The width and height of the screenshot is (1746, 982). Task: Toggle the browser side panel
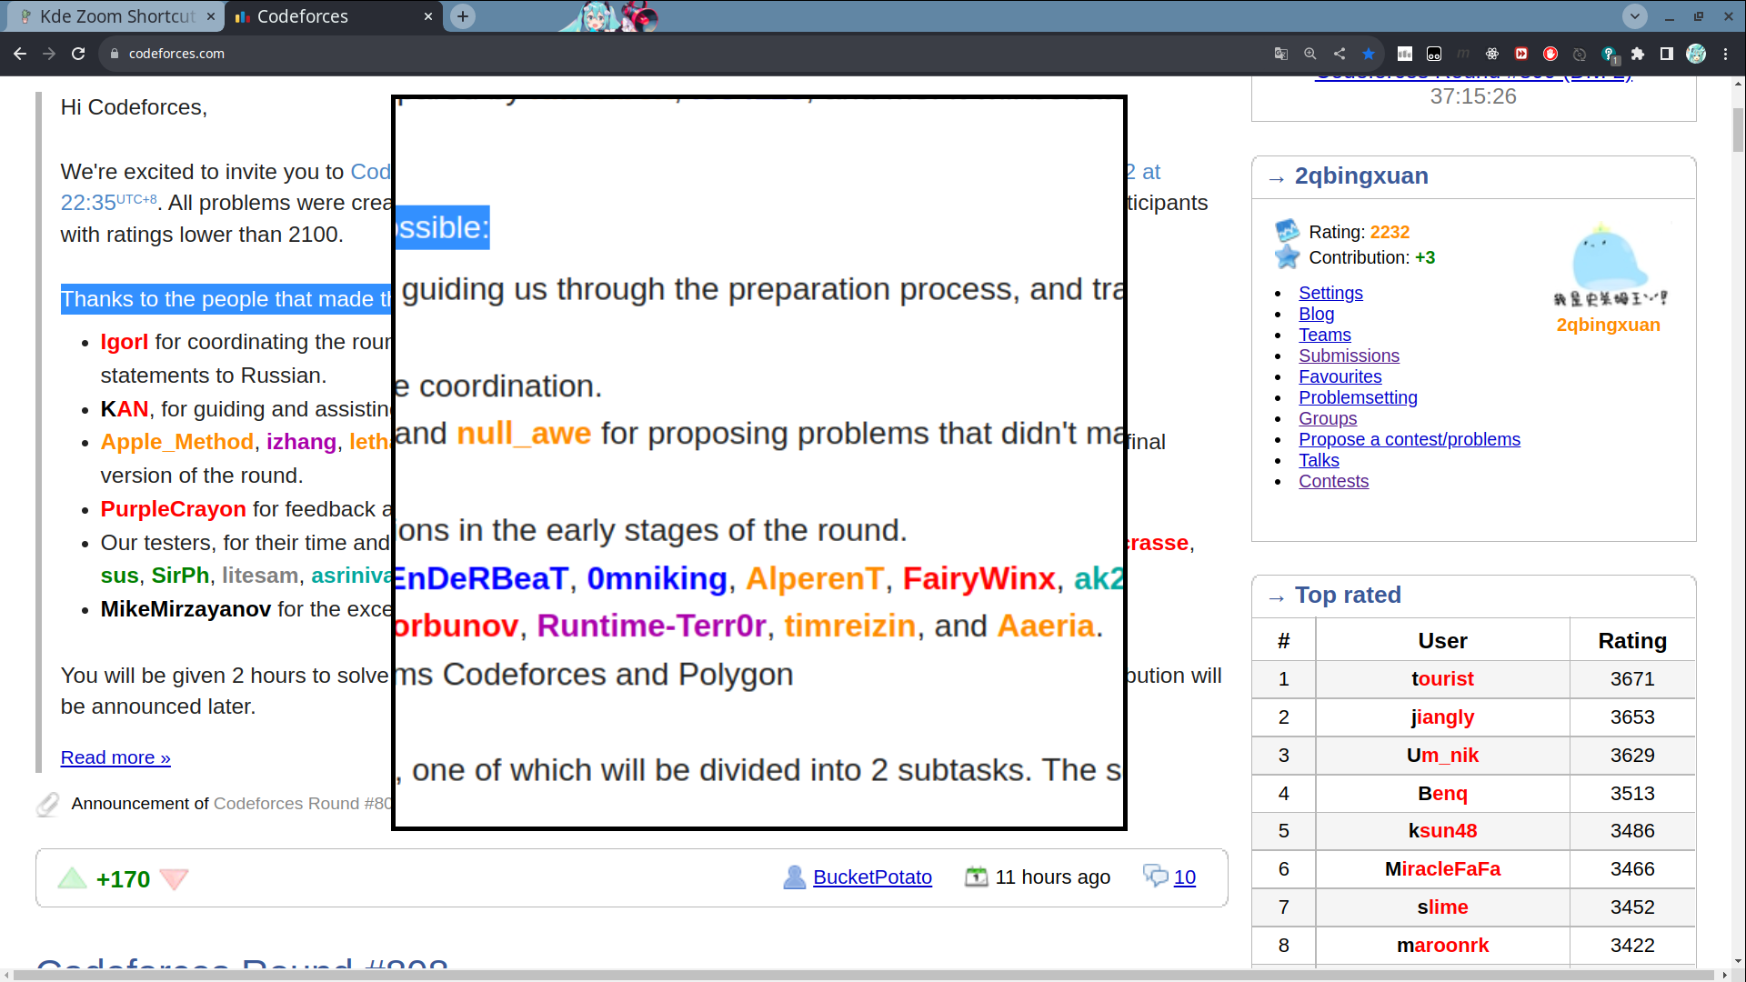(x=1667, y=54)
